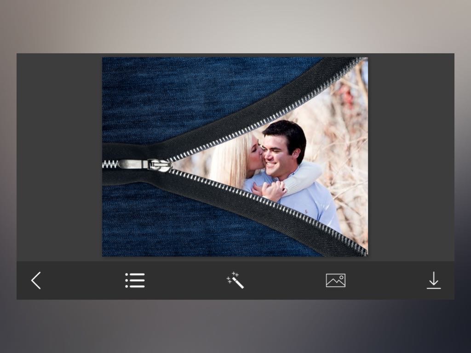Tap the zipper frame photo preview

(235, 157)
